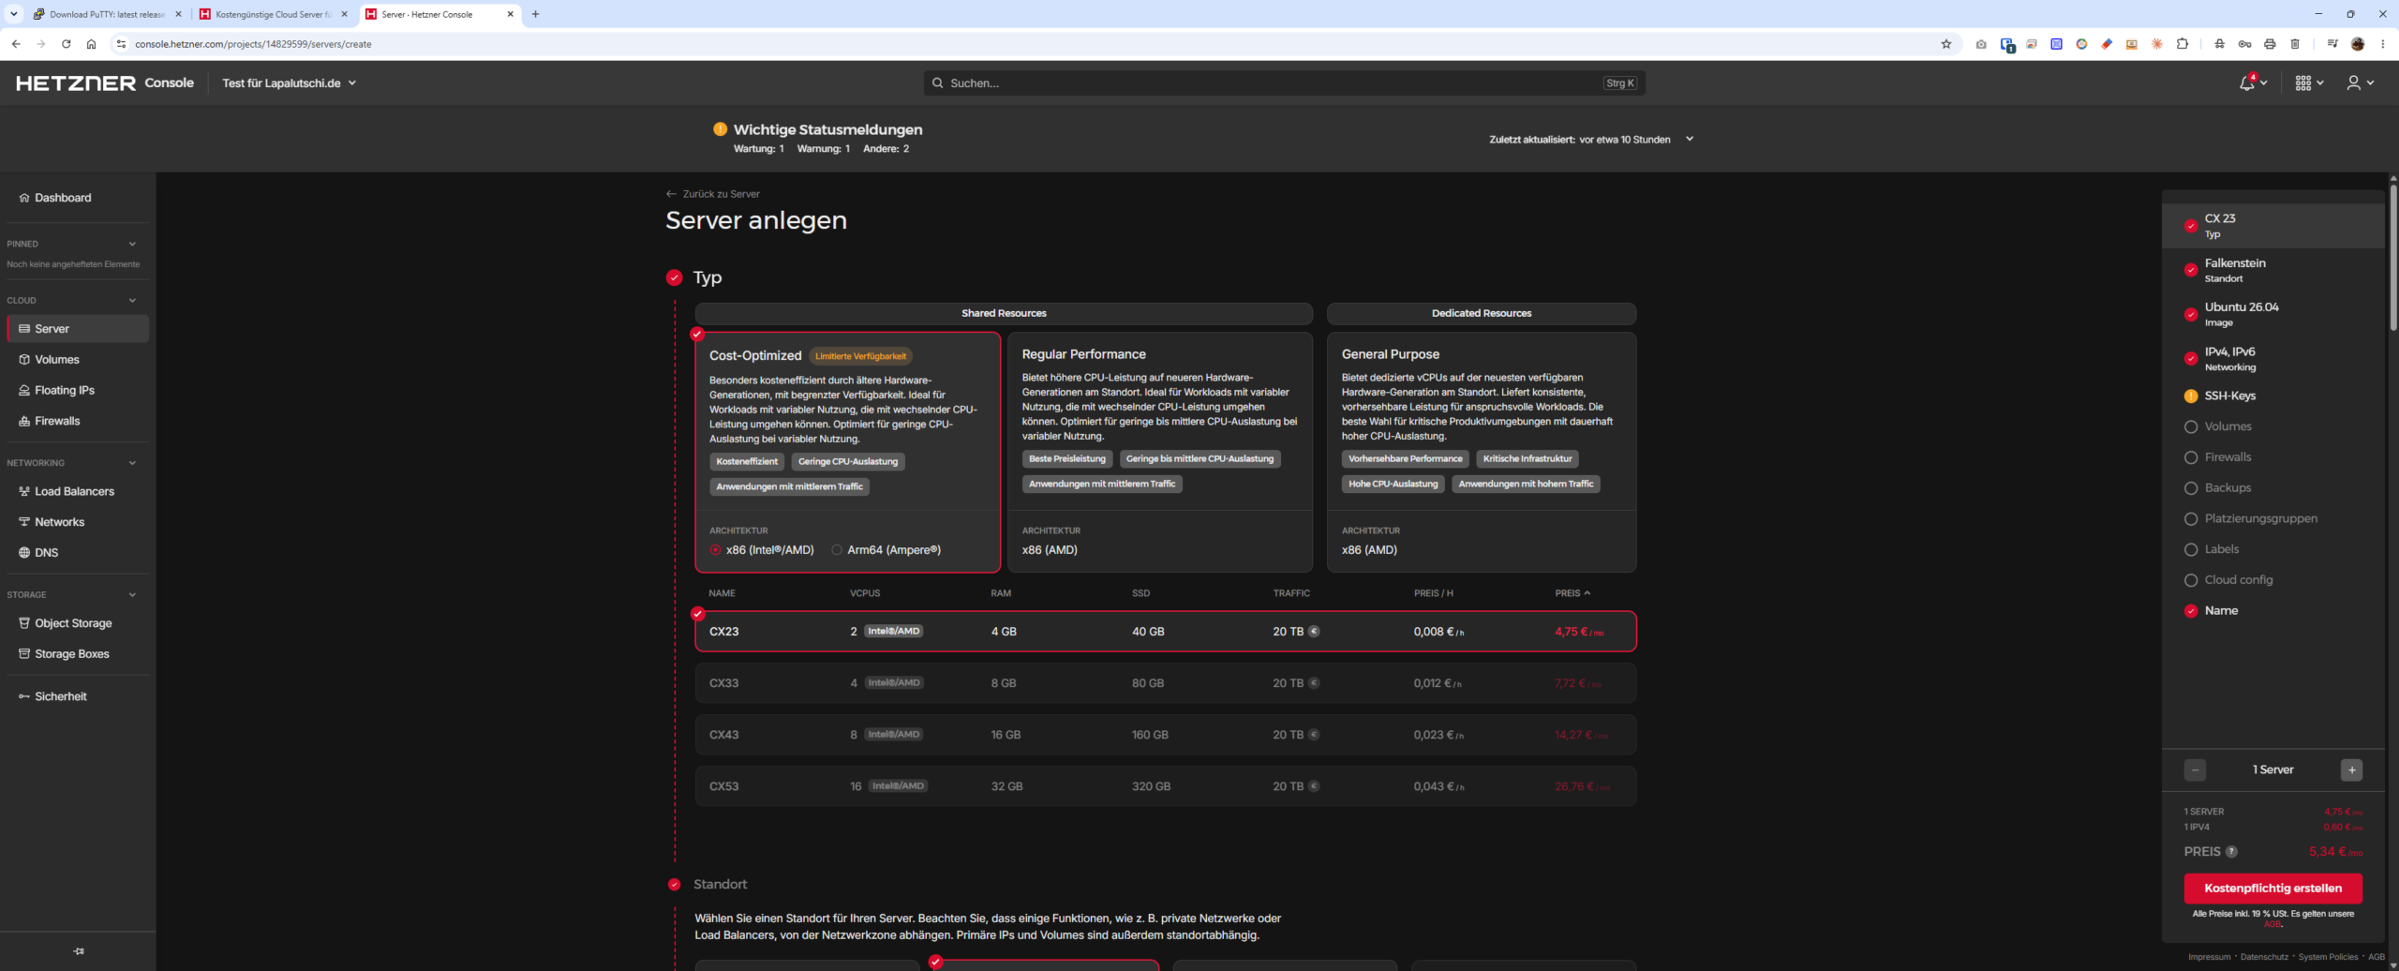Click the incognito hat extension icon

[2219, 44]
